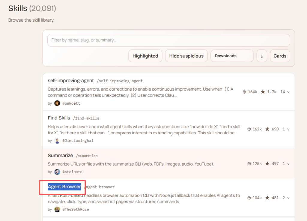Focus the filter by name search field
Image resolution: width=307 pixels, height=221 pixels.
(168, 40)
